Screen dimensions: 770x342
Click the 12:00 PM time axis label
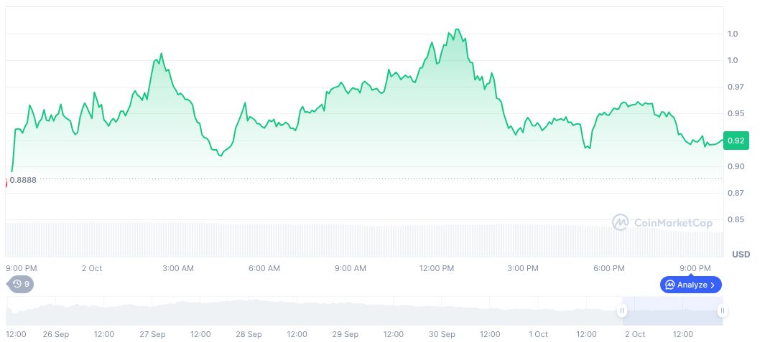437,268
